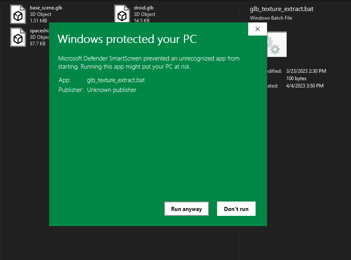Select the base_scene.glb 3D object file icon
This screenshot has width=351, height=260.
tap(18, 15)
